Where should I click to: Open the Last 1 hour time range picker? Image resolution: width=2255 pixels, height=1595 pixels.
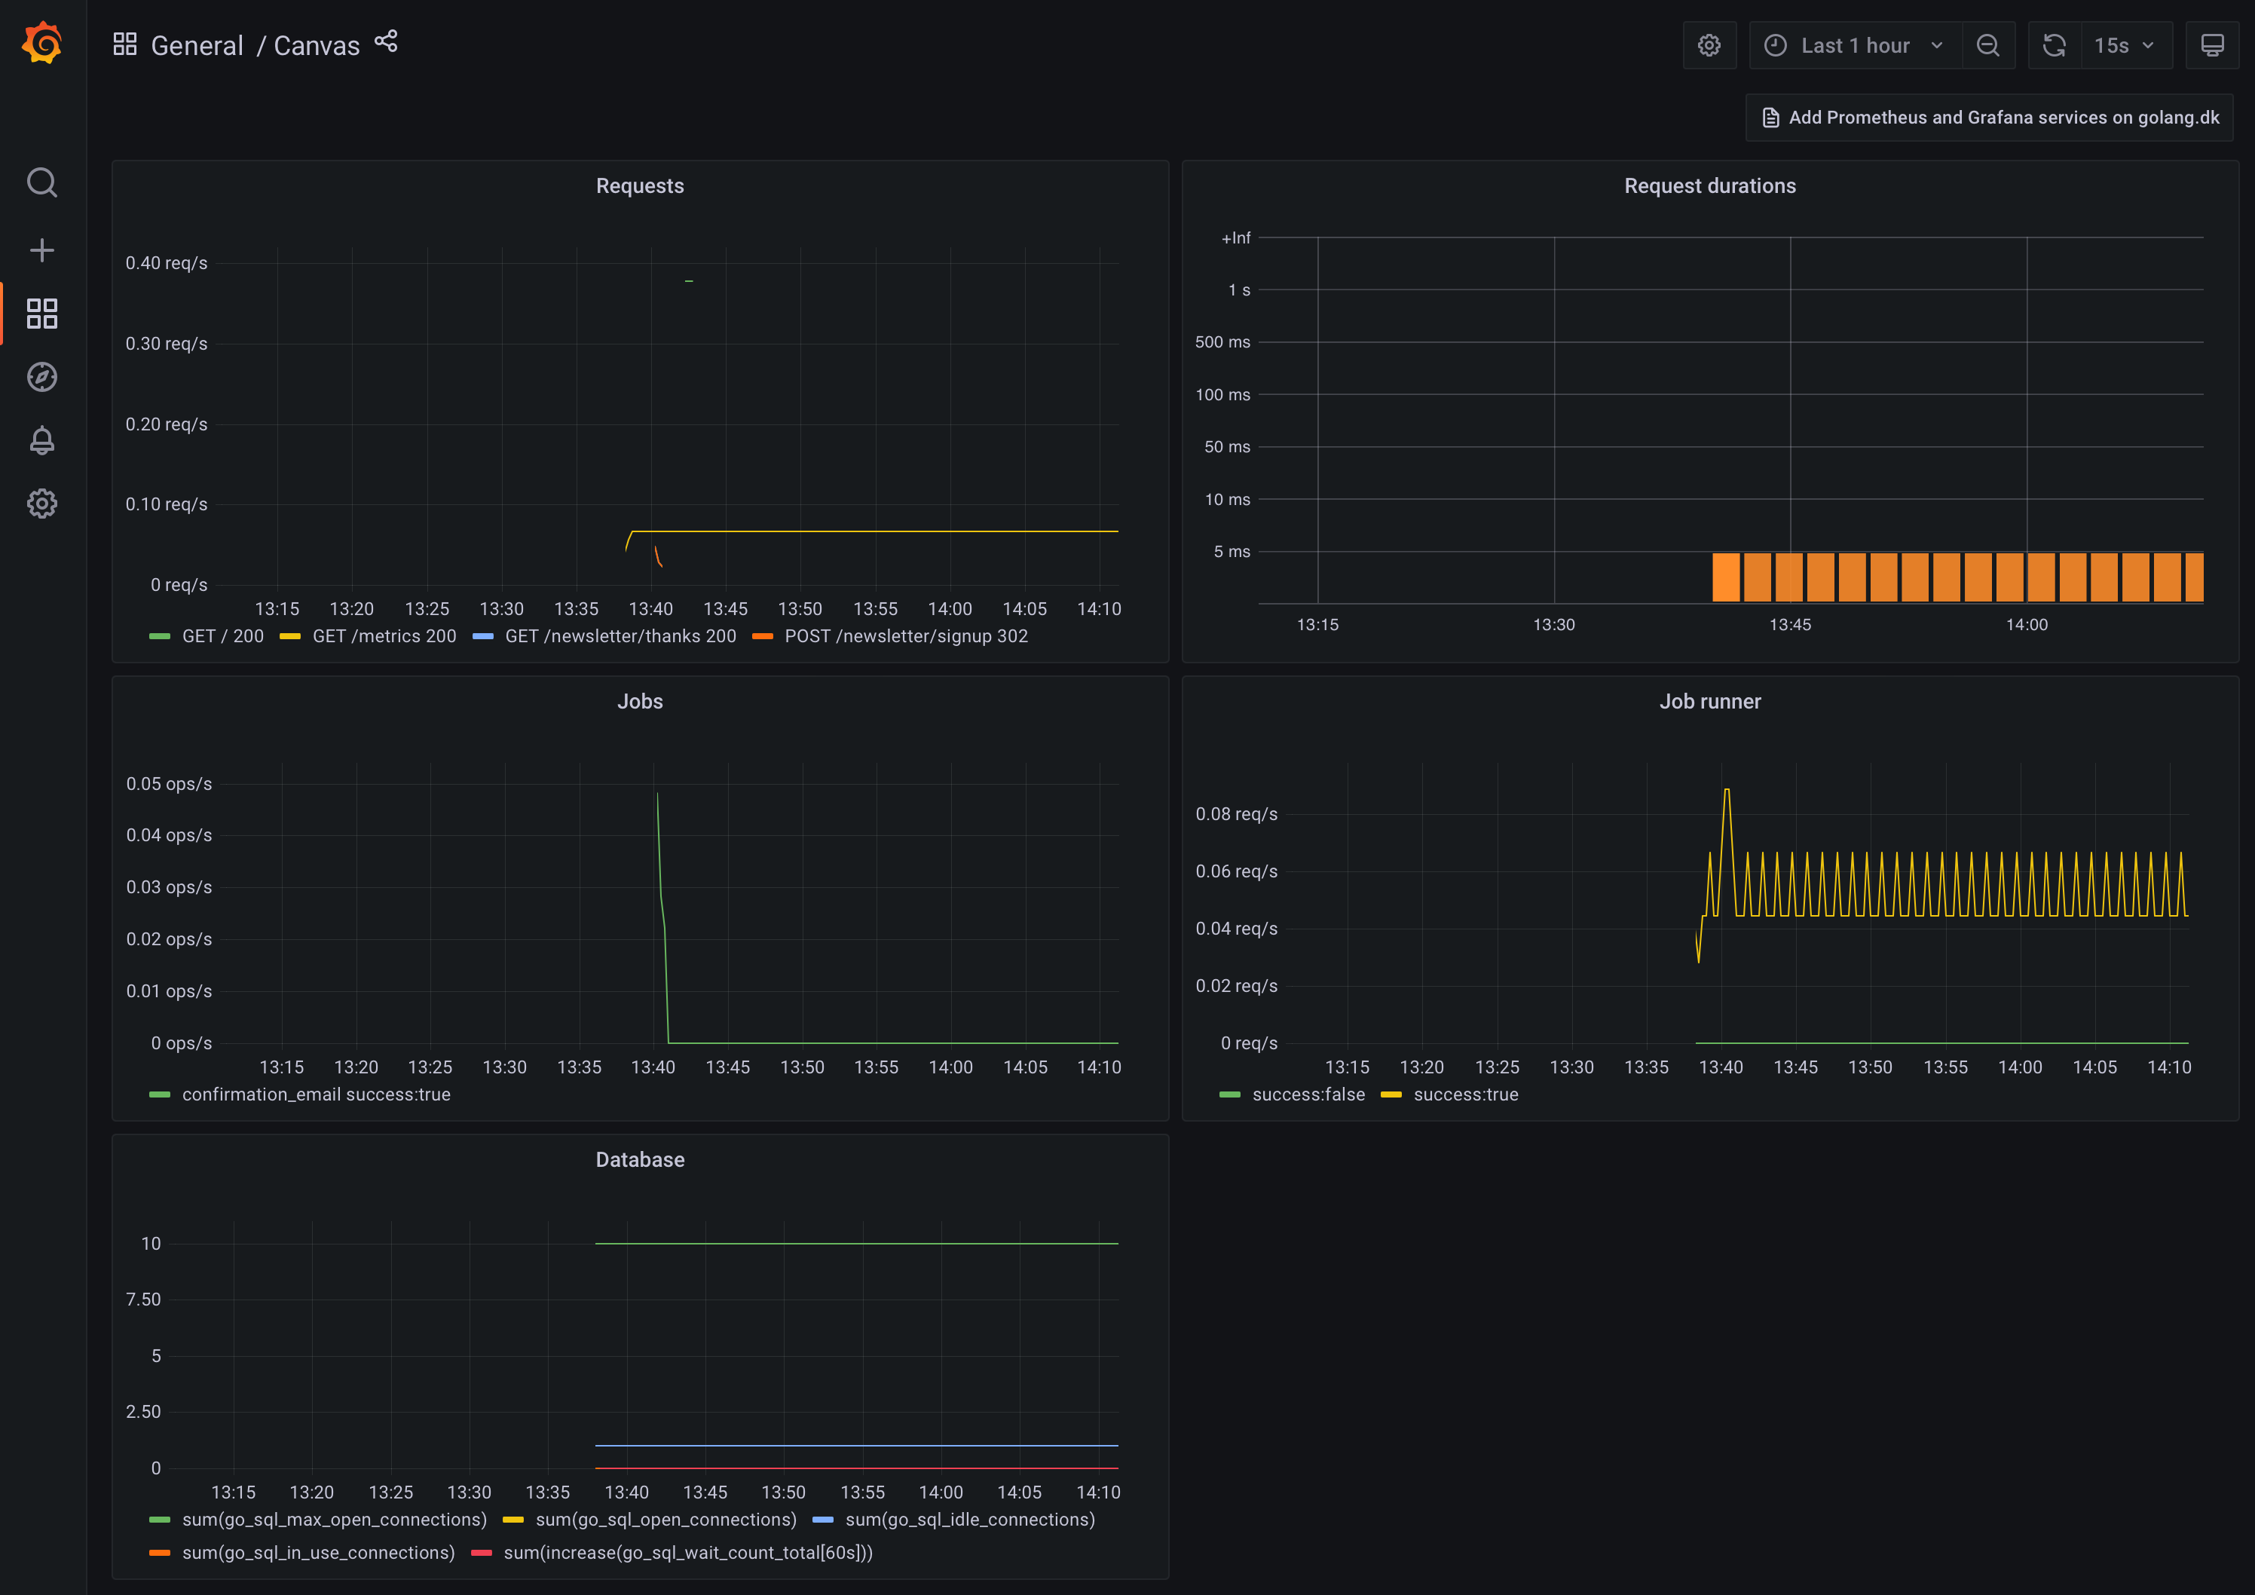(x=1854, y=44)
